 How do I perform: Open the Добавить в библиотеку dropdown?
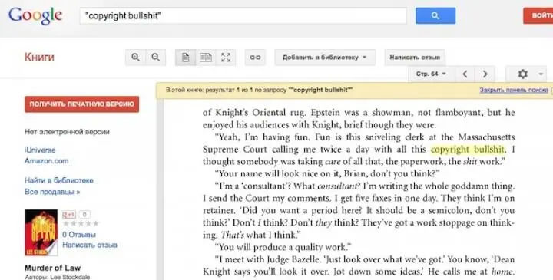pos(325,57)
